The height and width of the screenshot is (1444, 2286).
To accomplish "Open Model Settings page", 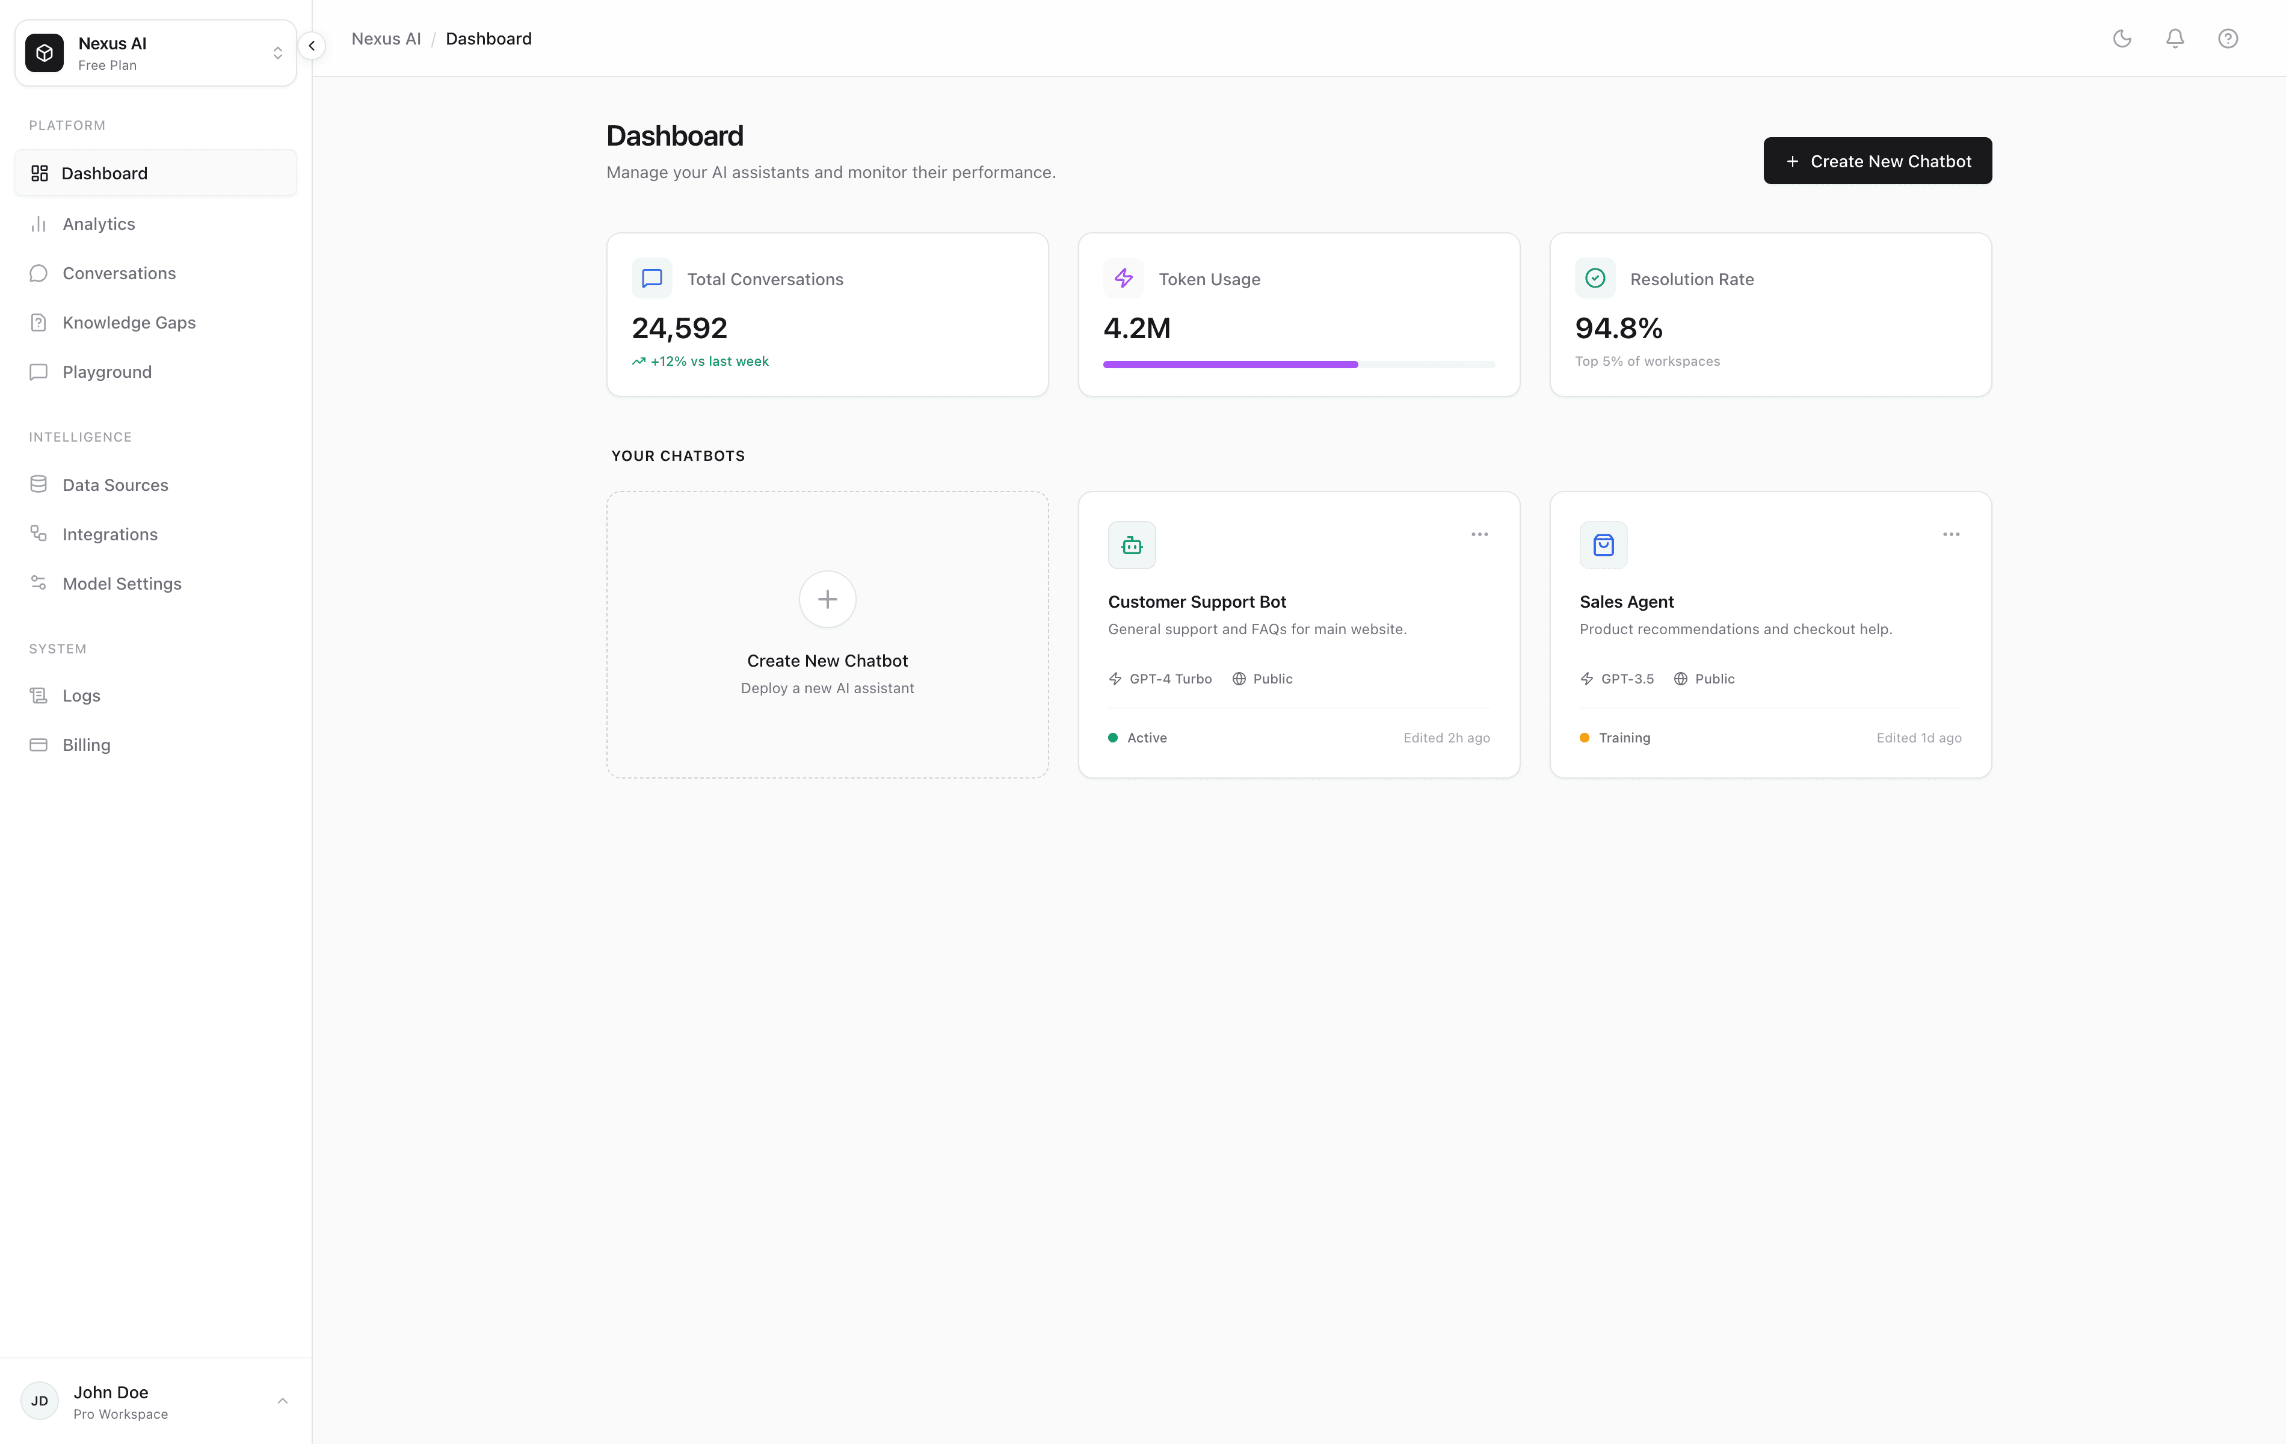I will [156, 583].
